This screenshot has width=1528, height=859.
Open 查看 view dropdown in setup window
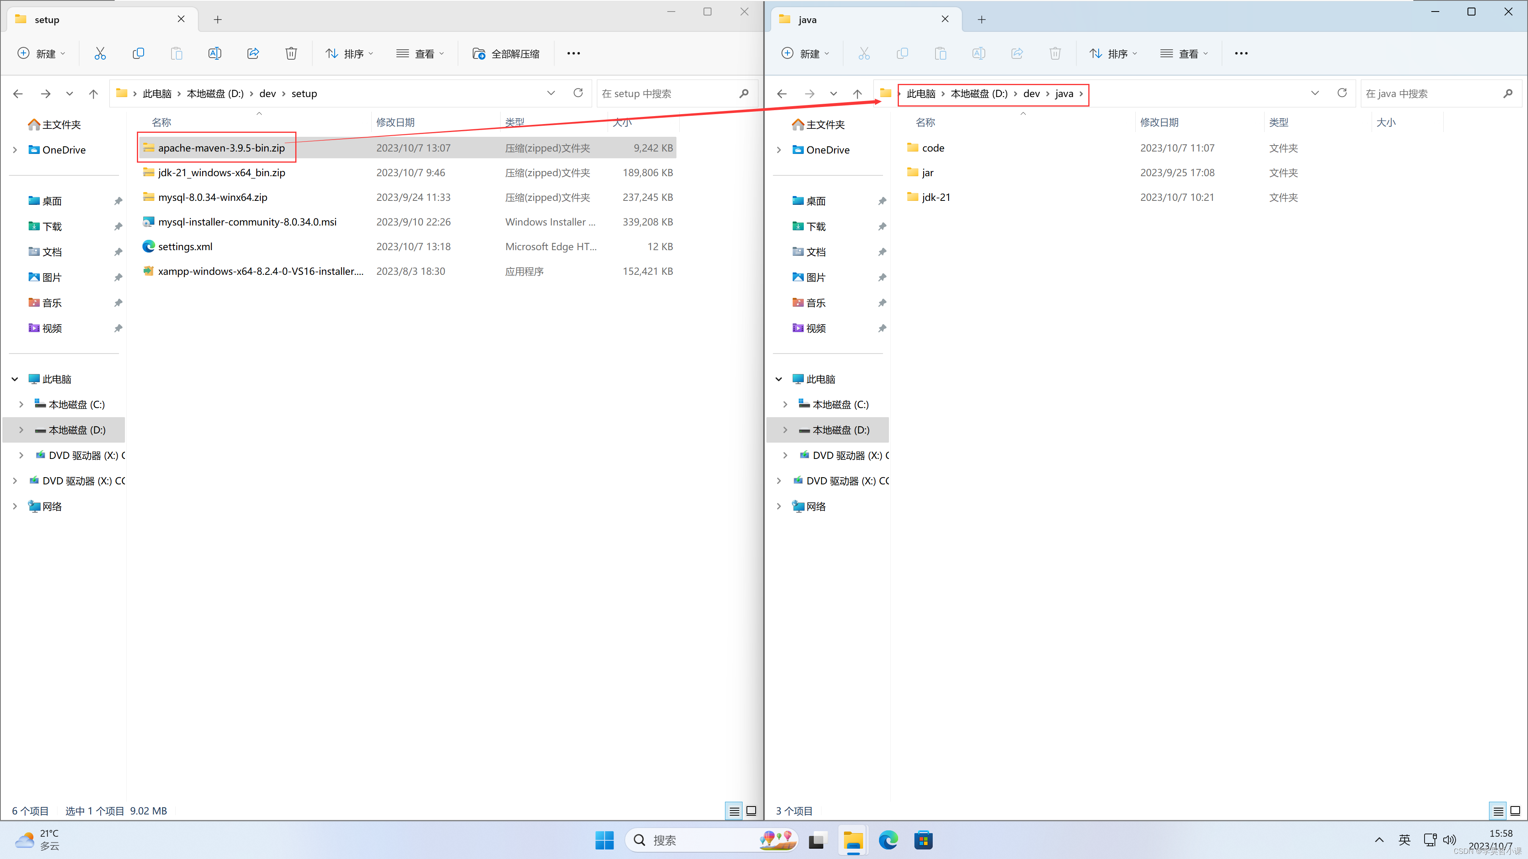click(x=420, y=53)
